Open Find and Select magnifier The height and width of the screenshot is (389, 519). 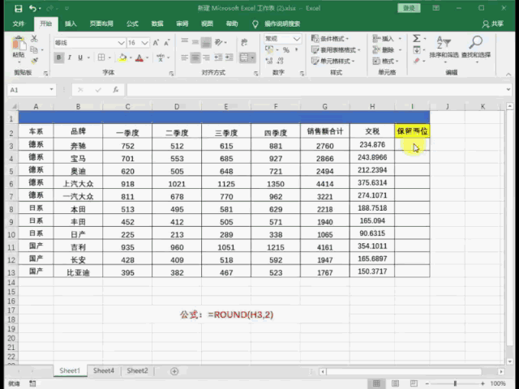[476, 48]
